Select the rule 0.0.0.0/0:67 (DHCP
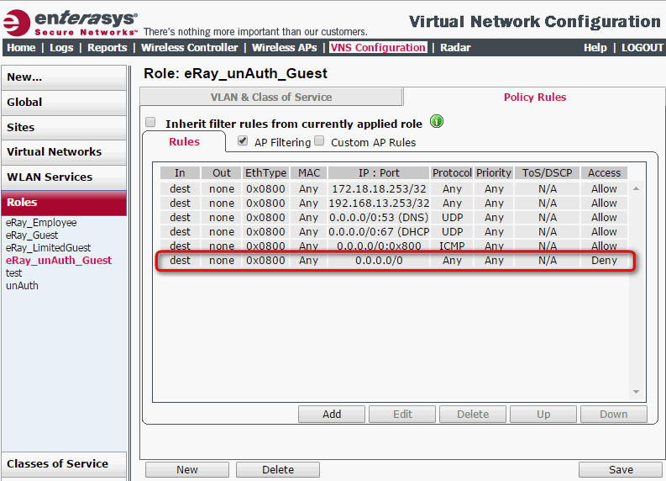Image resolution: width=666 pixels, height=481 pixels. pyautogui.click(x=394, y=232)
